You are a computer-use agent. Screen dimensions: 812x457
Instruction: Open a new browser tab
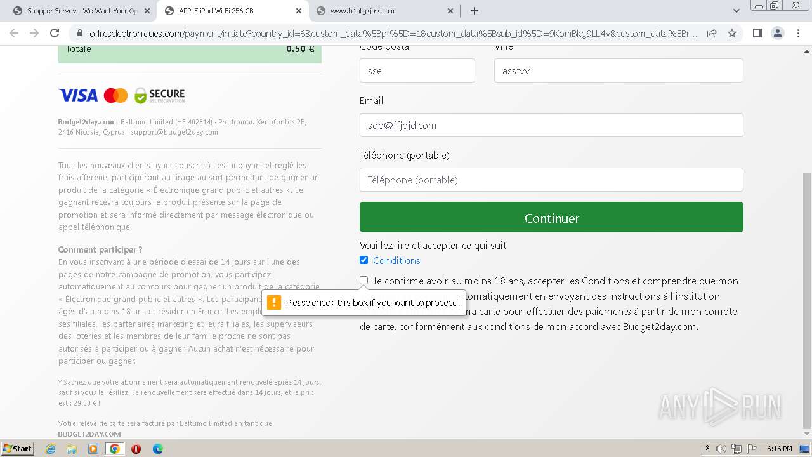[474, 11]
